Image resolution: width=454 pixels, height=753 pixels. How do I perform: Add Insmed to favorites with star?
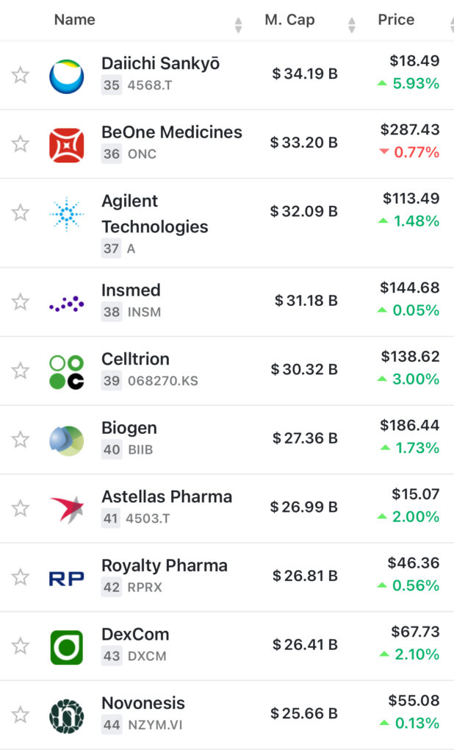21,301
